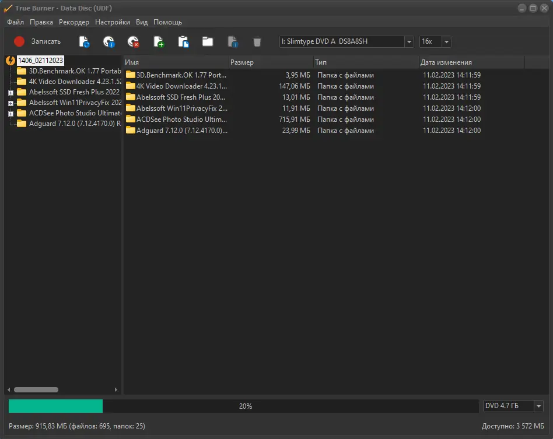Click the erase disc icon
Image resolution: width=553 pixels, height=439 pixels.
tap(134, 41)
